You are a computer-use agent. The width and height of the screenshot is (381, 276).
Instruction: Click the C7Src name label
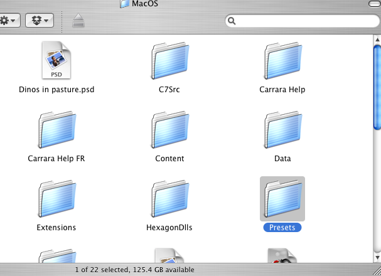click(x=169, y=90)
